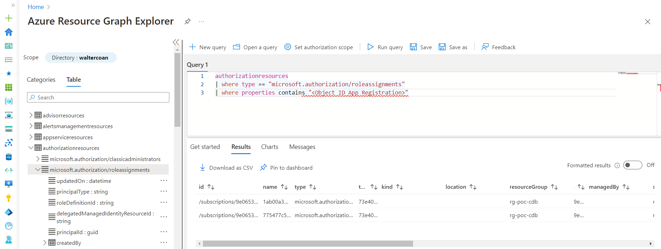Click the Directory : waltercoan scope pill
This screenshot has width=661, height=249.
click(x=80, y=57)
